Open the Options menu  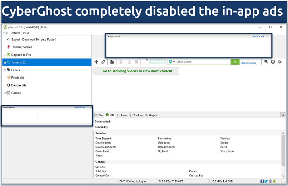pos(15,33)
